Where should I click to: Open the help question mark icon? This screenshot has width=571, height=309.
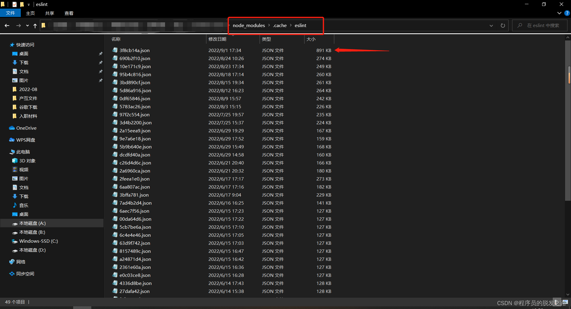(x=567, y=13)
